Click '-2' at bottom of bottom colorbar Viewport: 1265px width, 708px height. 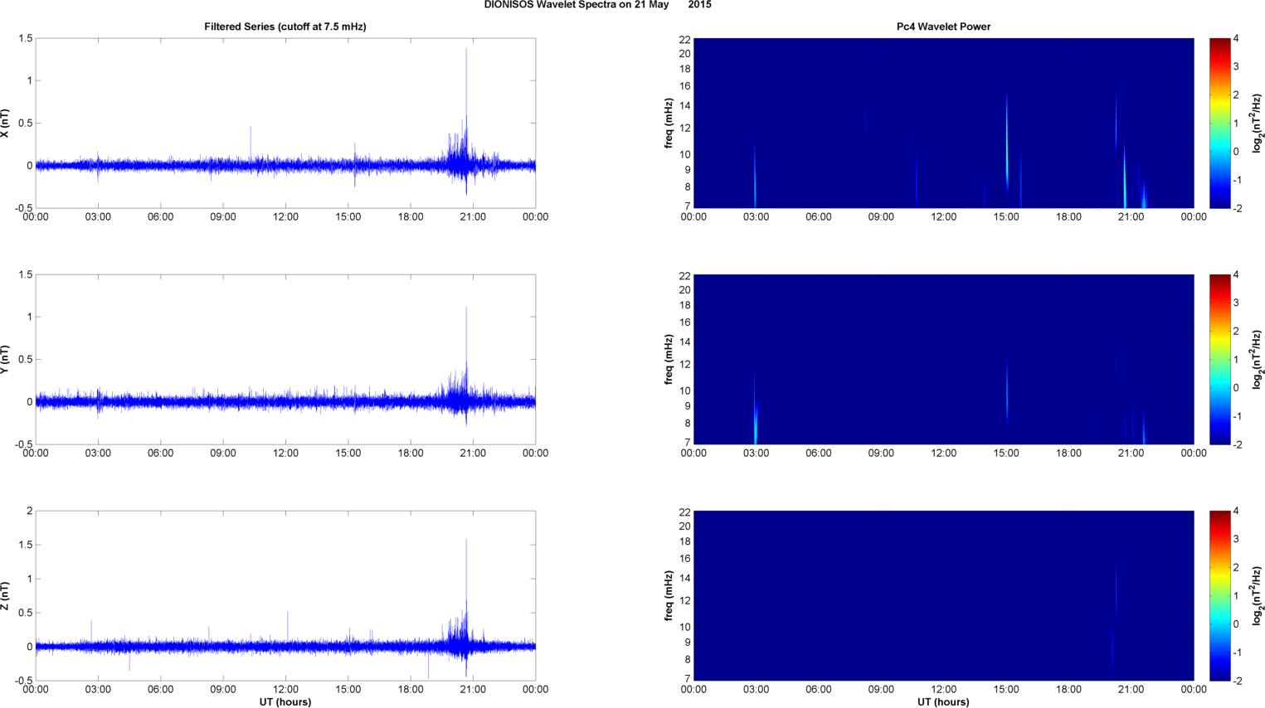coord(1237,681)
